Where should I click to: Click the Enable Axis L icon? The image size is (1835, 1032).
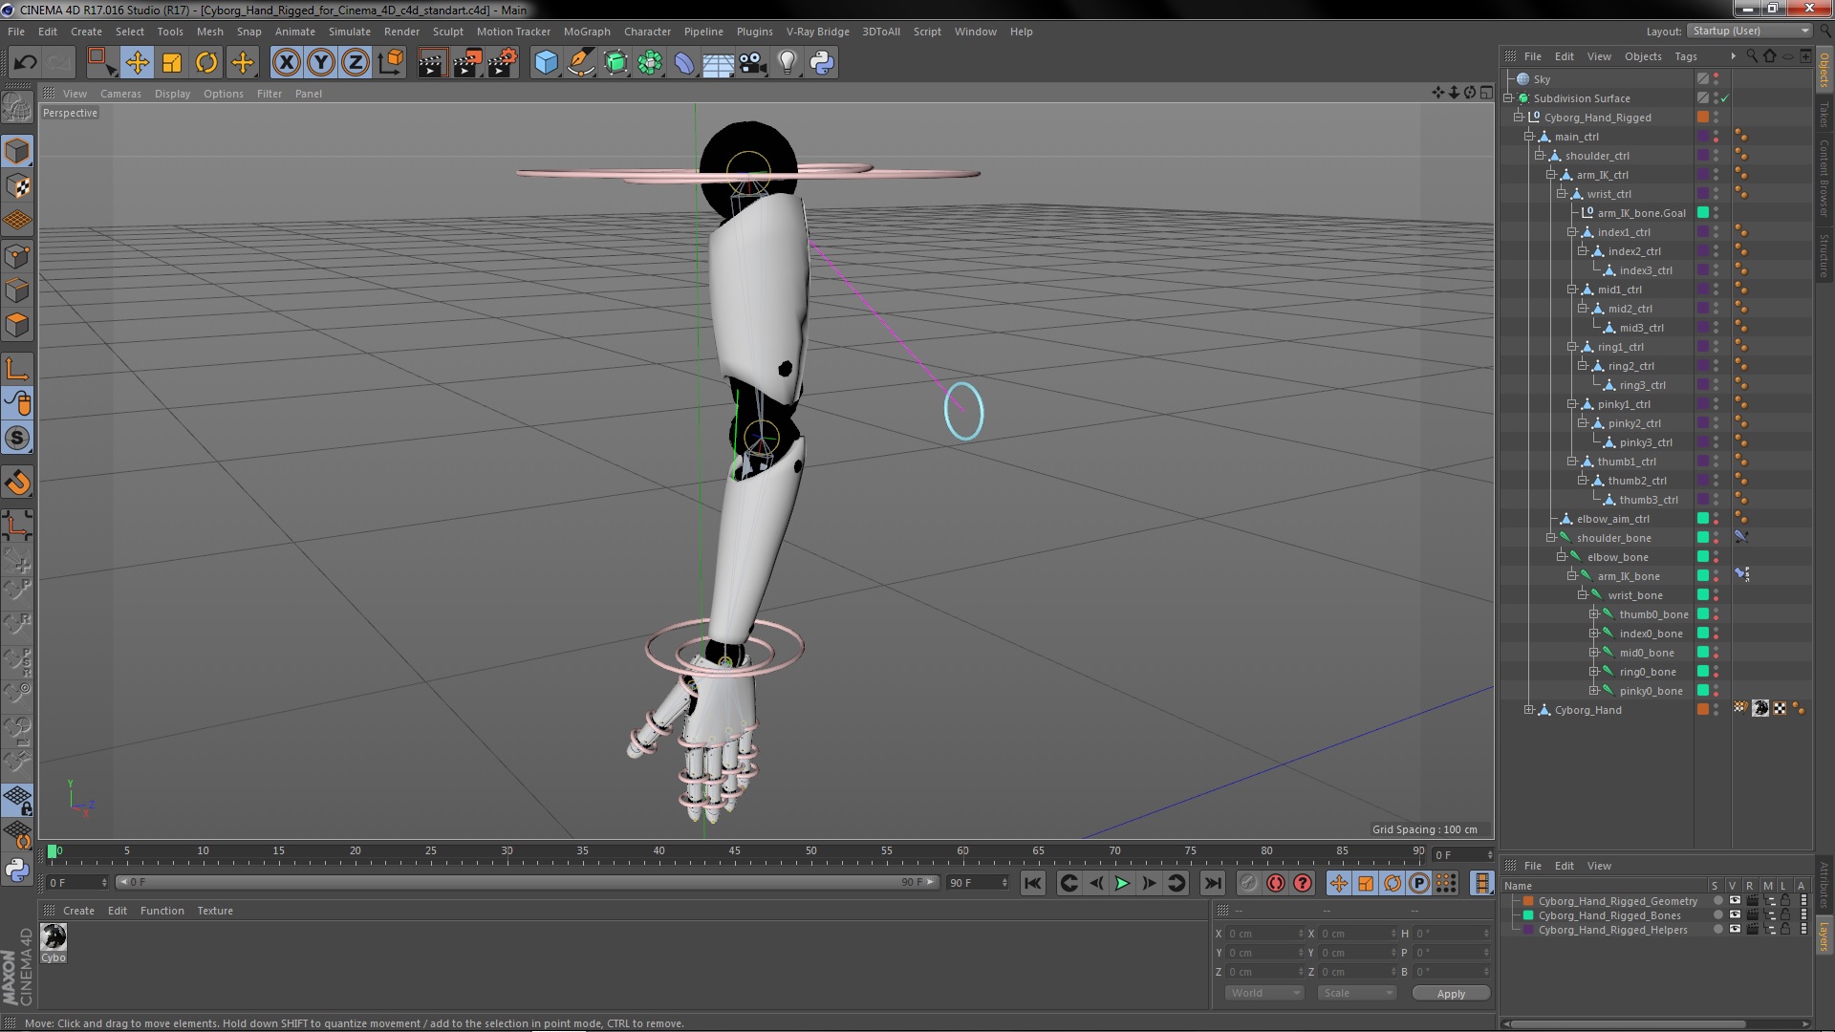point(17,369)
